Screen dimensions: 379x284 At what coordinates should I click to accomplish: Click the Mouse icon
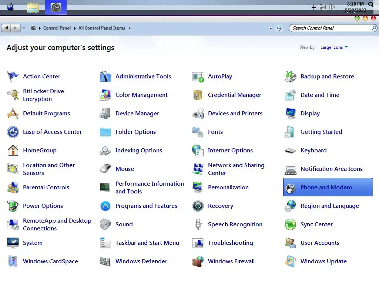tap(105, 169)
